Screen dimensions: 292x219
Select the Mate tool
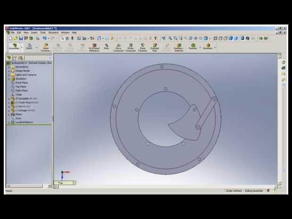pyautogui.click(x=106, y=47)
